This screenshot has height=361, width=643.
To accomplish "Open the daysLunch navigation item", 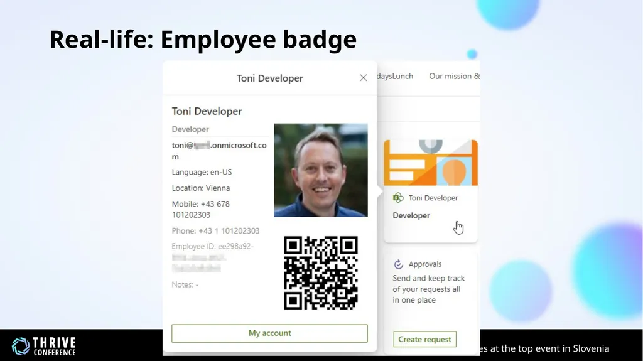I will point(395,76).
